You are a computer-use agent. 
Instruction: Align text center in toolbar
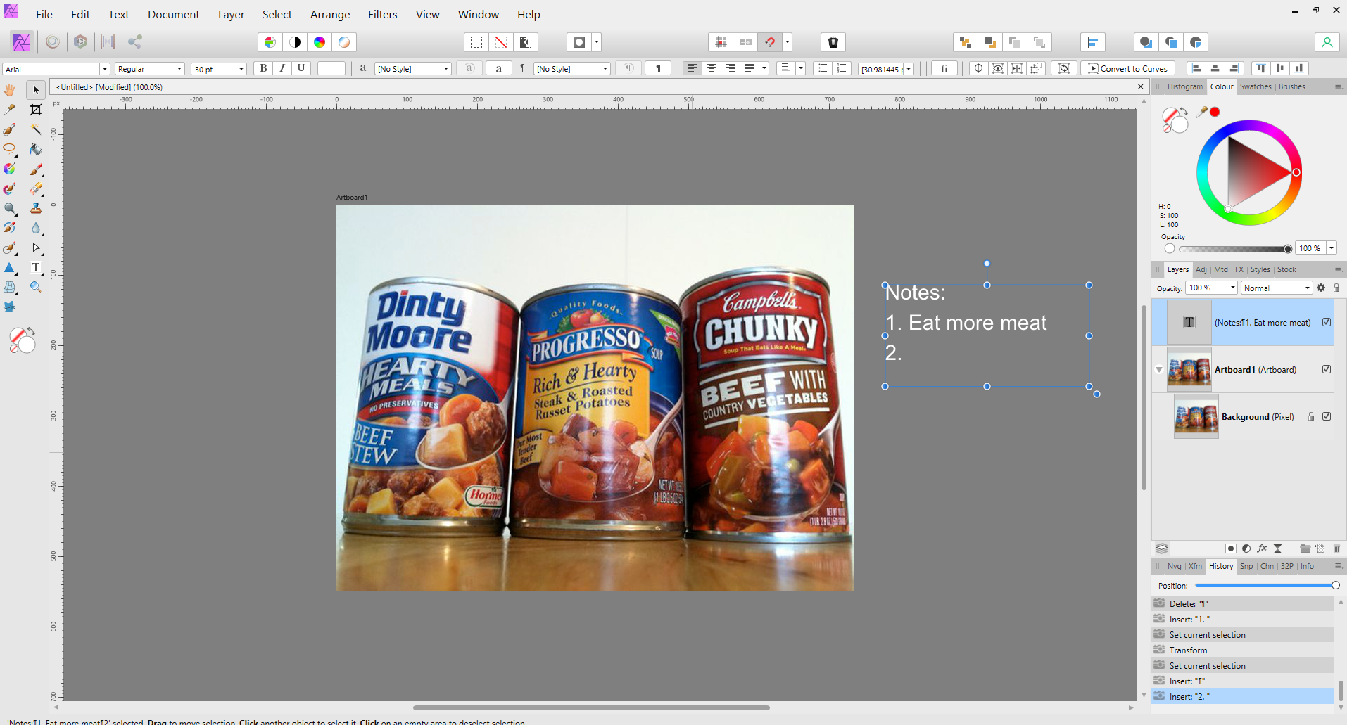pos(712,68)
